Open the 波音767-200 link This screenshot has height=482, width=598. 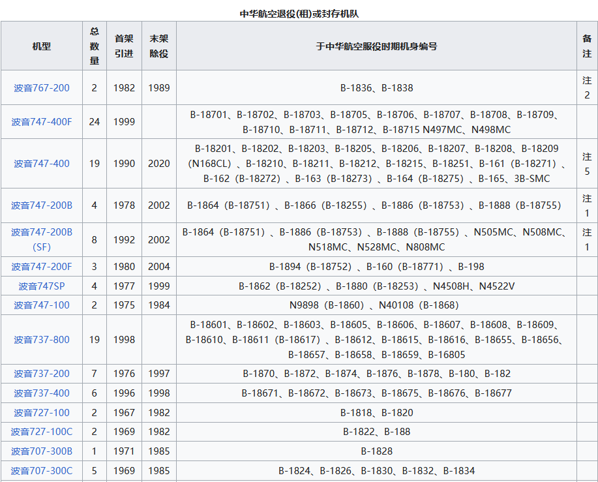(x=42, y=87)
